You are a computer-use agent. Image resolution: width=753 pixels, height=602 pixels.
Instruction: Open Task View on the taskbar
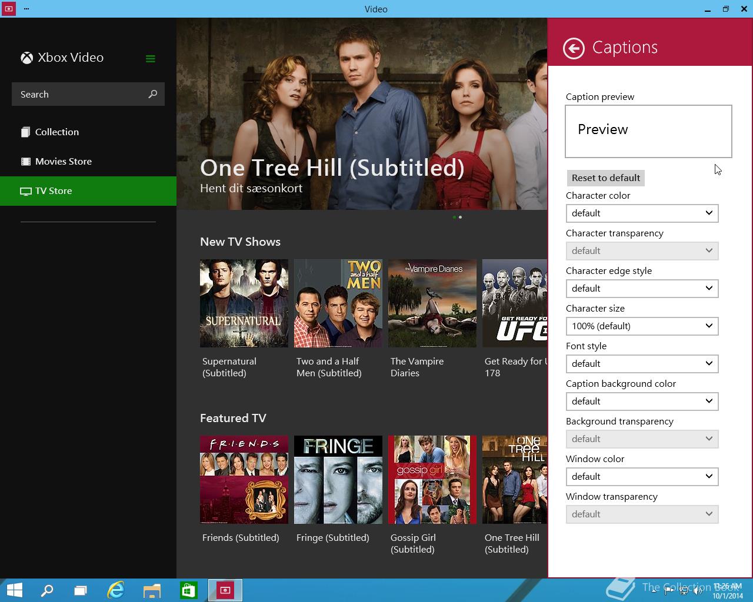click(x=81, y=590)
